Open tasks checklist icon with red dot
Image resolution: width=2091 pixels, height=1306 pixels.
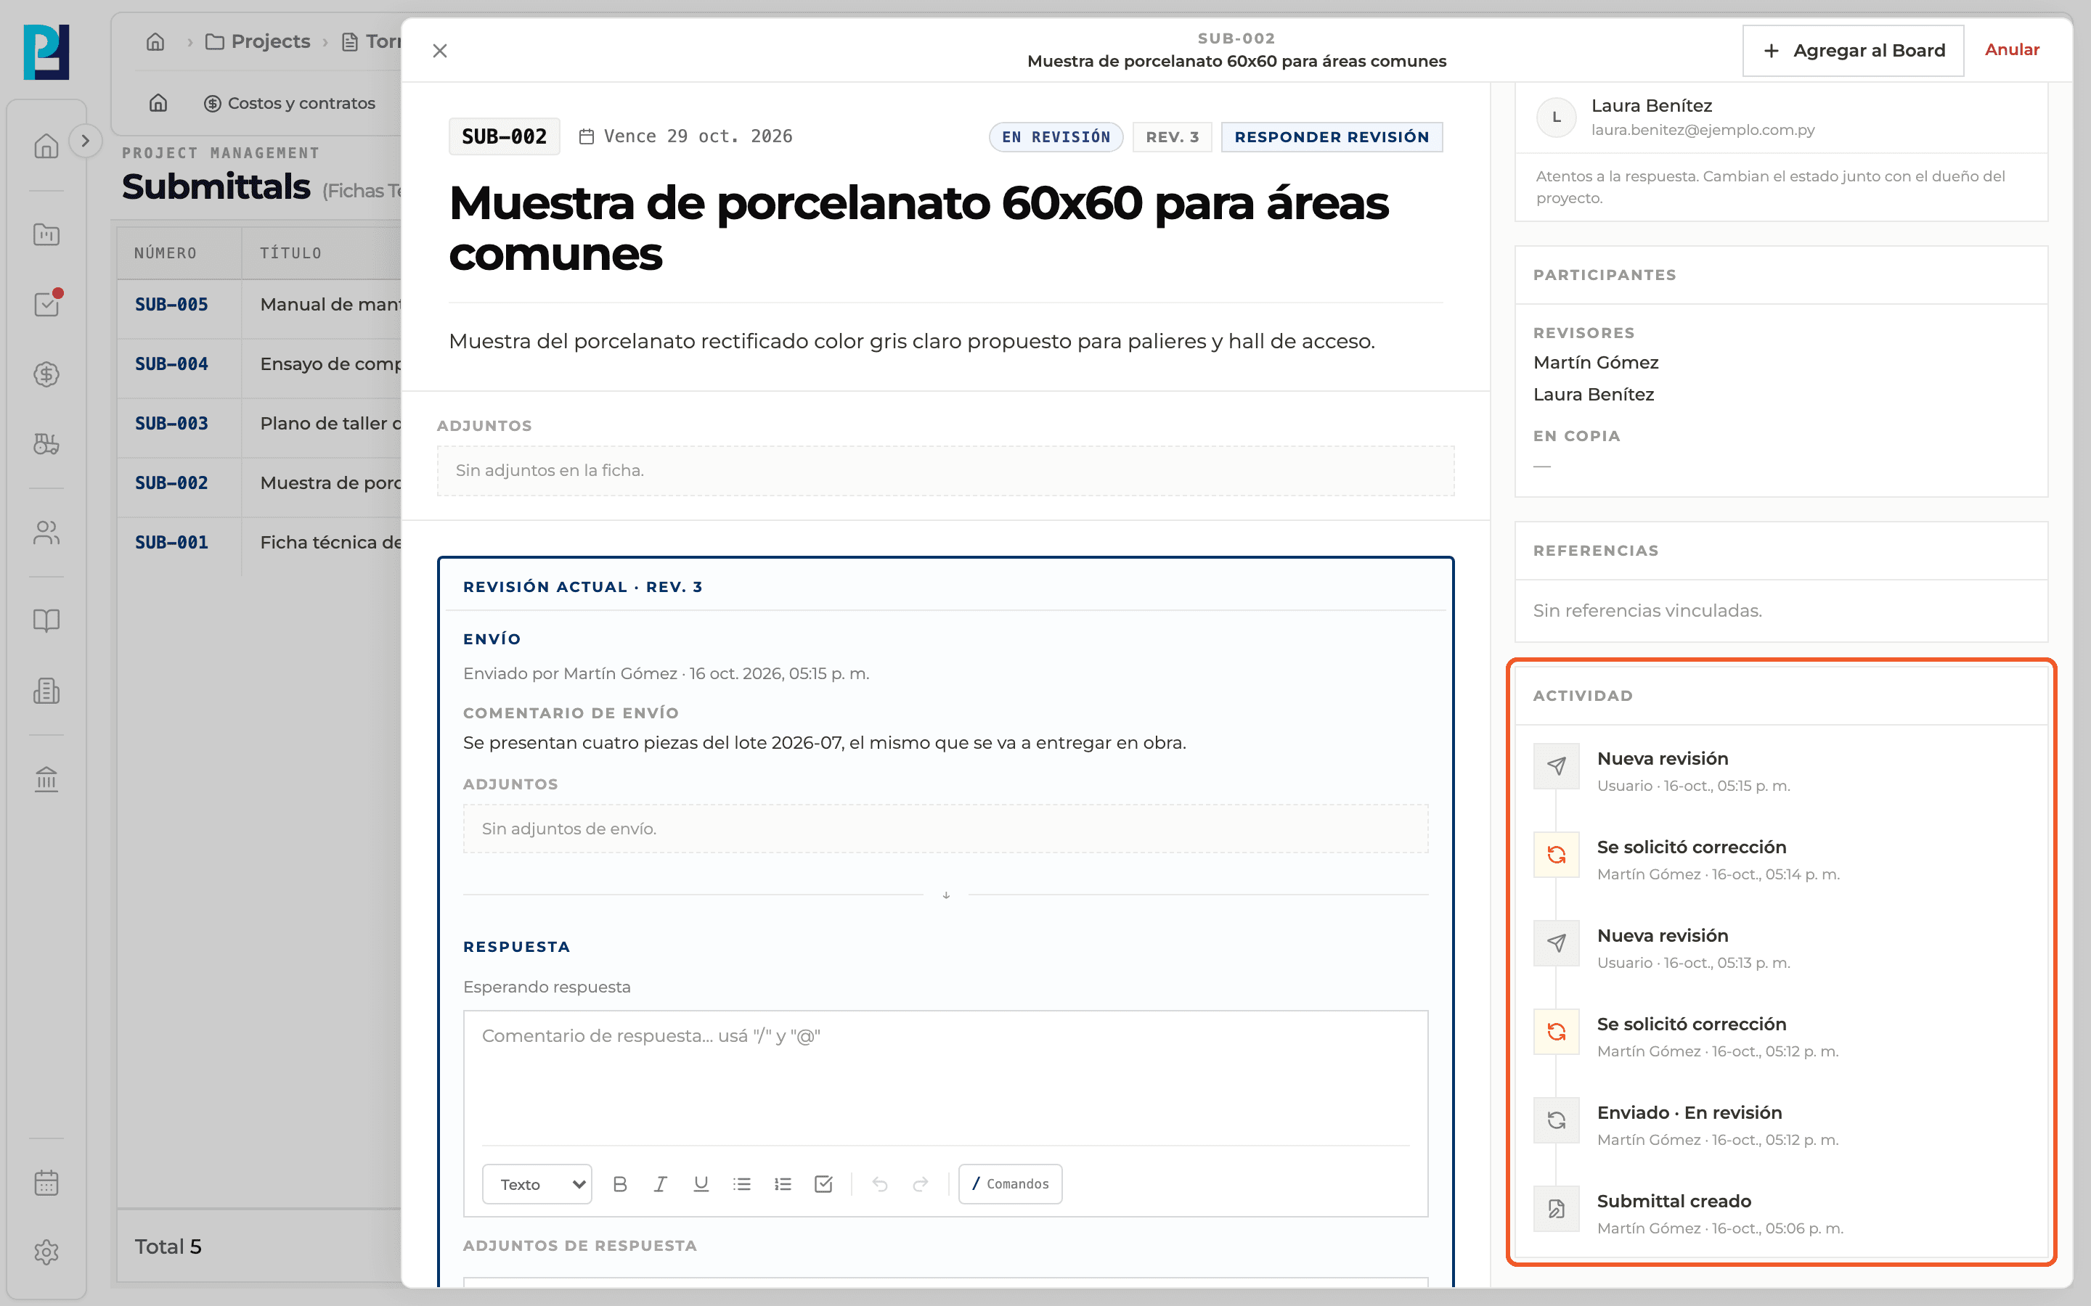pyautogui.click(x=46, y=304)
